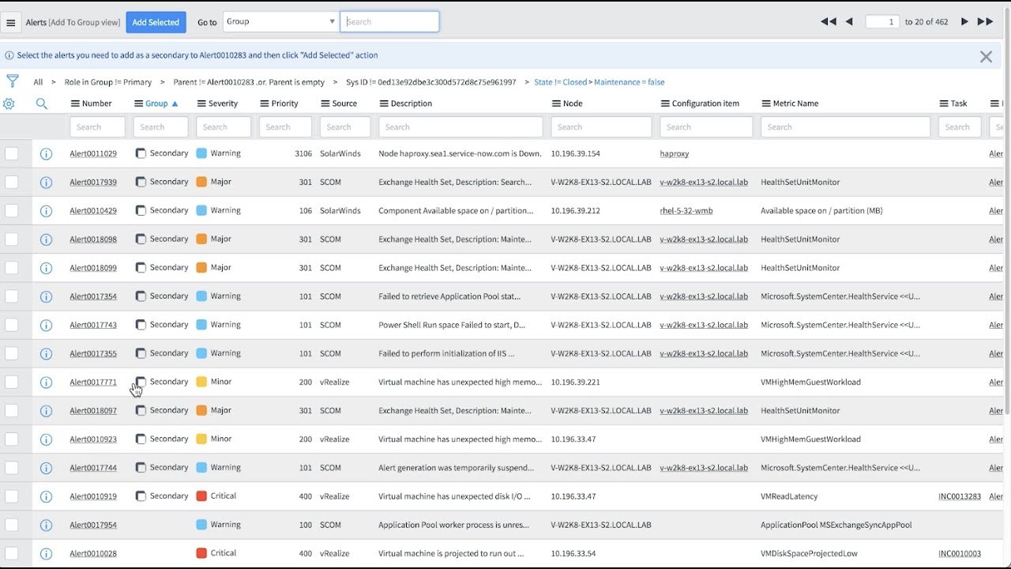Click the Metric Name column search field
Viewport: 1011px width, 569px height.
coord(845,127)
